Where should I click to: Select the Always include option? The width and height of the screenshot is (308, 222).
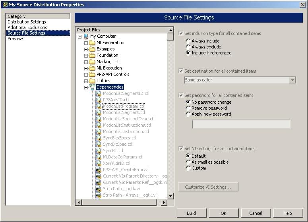pyautogui.click(x=188, y=41)
